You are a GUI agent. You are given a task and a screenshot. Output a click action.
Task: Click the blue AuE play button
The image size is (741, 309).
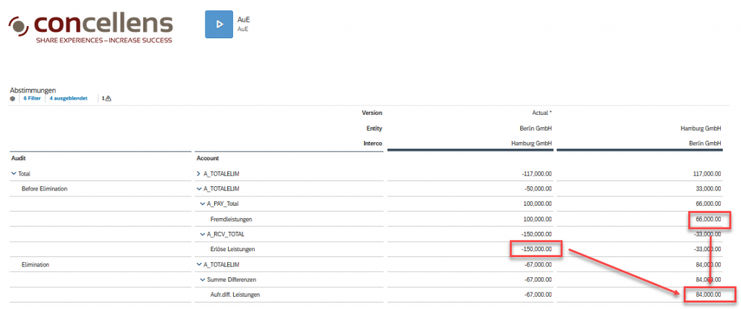click(219, 24)
